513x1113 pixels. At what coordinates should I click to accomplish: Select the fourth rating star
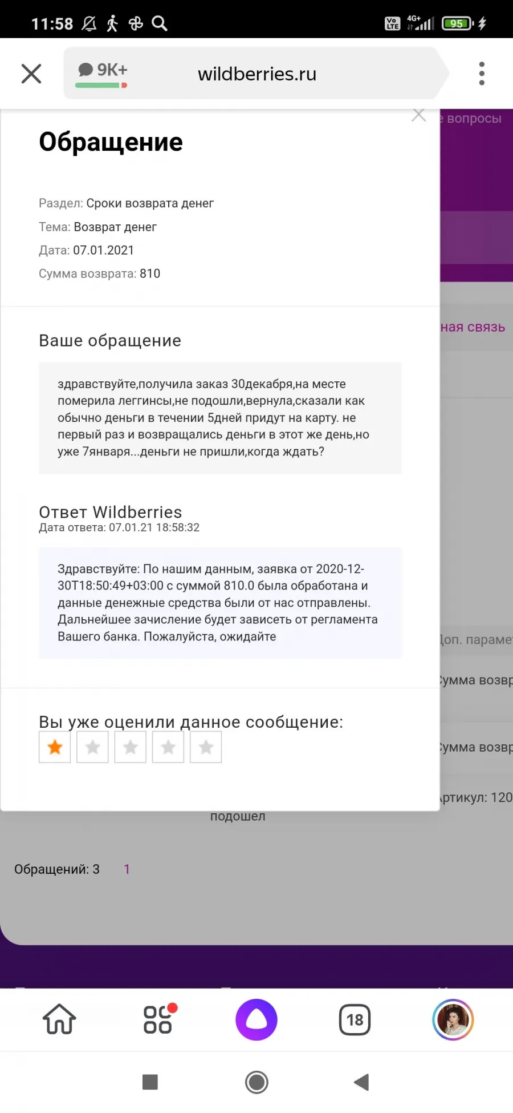[x=168, y=747]
